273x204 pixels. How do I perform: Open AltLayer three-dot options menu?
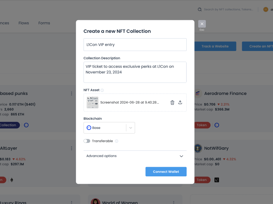tap(71, 148)
